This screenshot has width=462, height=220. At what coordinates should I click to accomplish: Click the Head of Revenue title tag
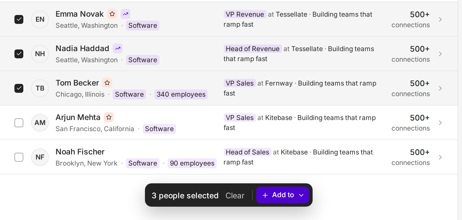pos(253,49)
